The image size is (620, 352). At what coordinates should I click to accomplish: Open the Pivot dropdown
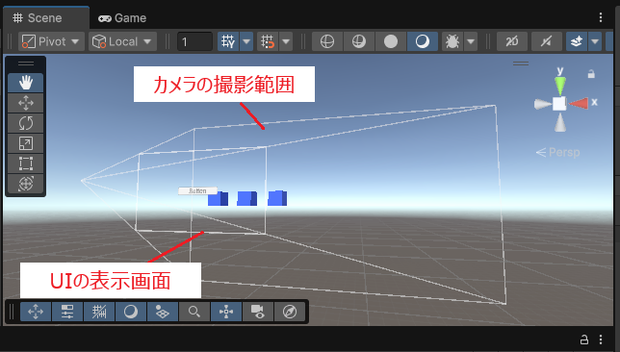pos(51,41)
